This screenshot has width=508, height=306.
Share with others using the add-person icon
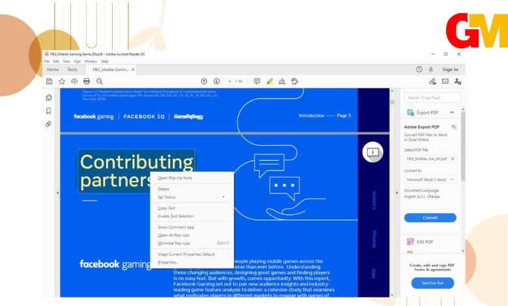(458, 81)
